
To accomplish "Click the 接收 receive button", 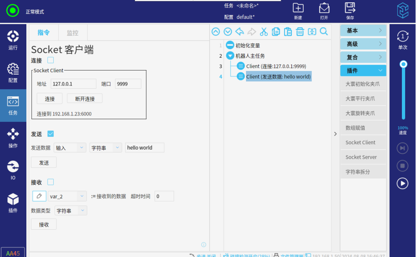I will [x=44, y=224].
